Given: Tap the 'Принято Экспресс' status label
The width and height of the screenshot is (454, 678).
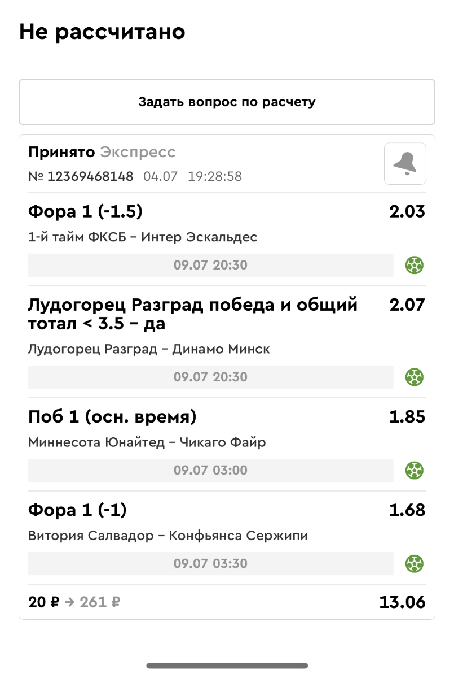Looking at the screenshot, I should click(102, 152).
